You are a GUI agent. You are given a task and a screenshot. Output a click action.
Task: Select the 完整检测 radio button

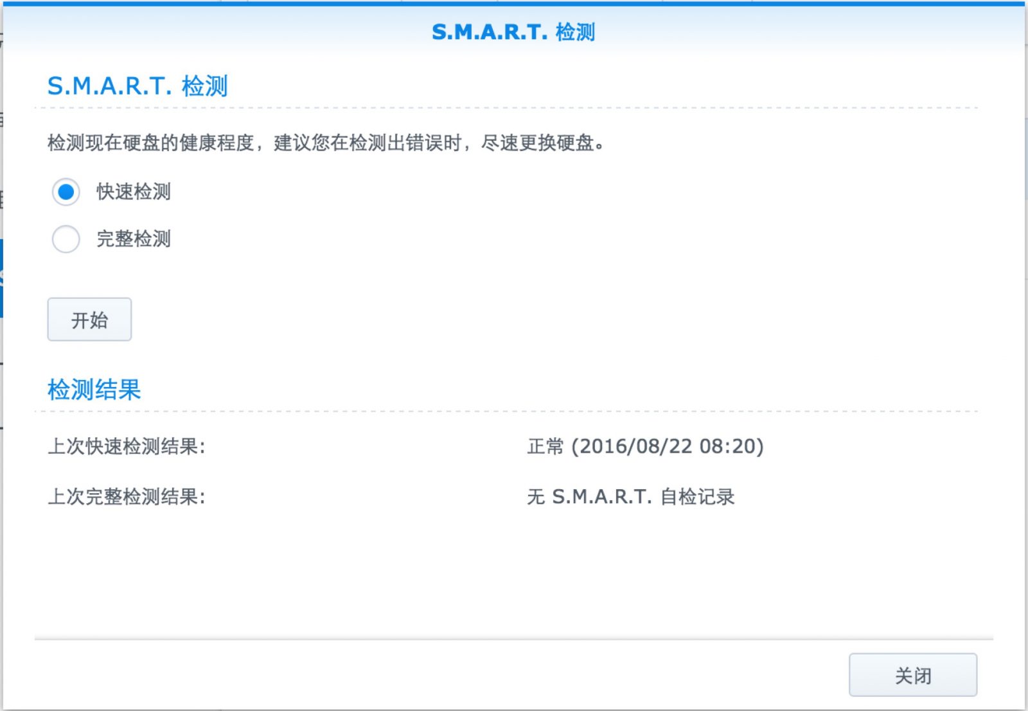pos(66,239)
